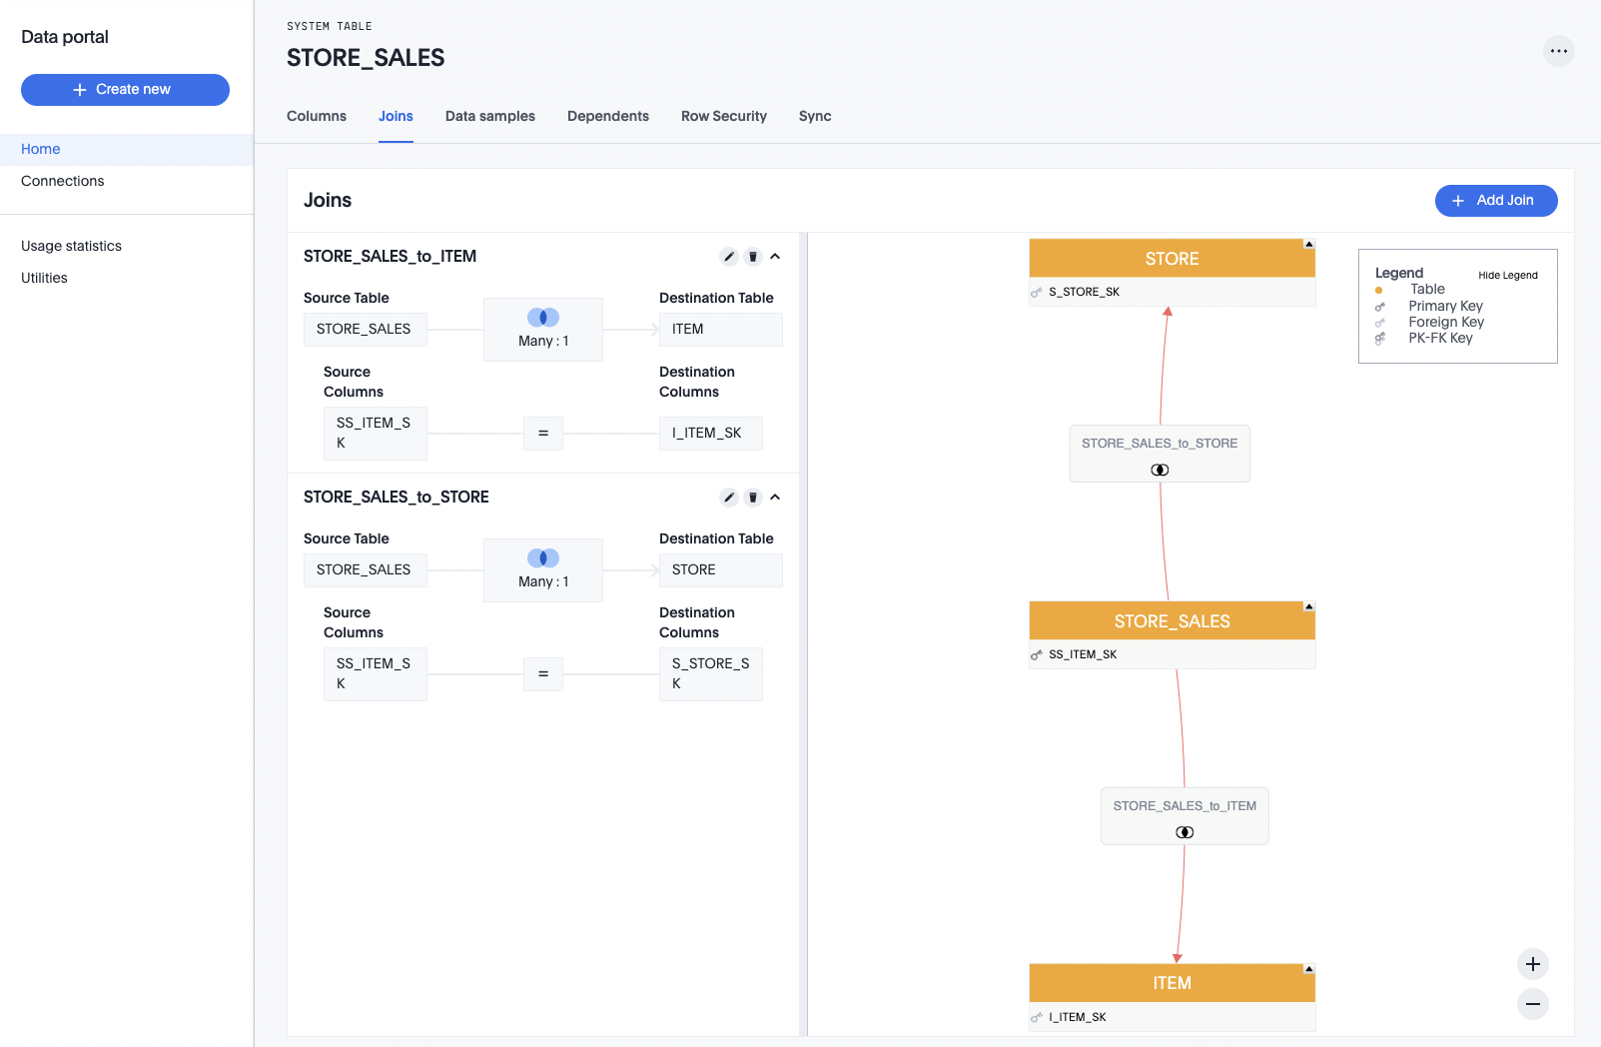Zoom in on the join diagram

pyautogui.click(x=1532, y=964)
